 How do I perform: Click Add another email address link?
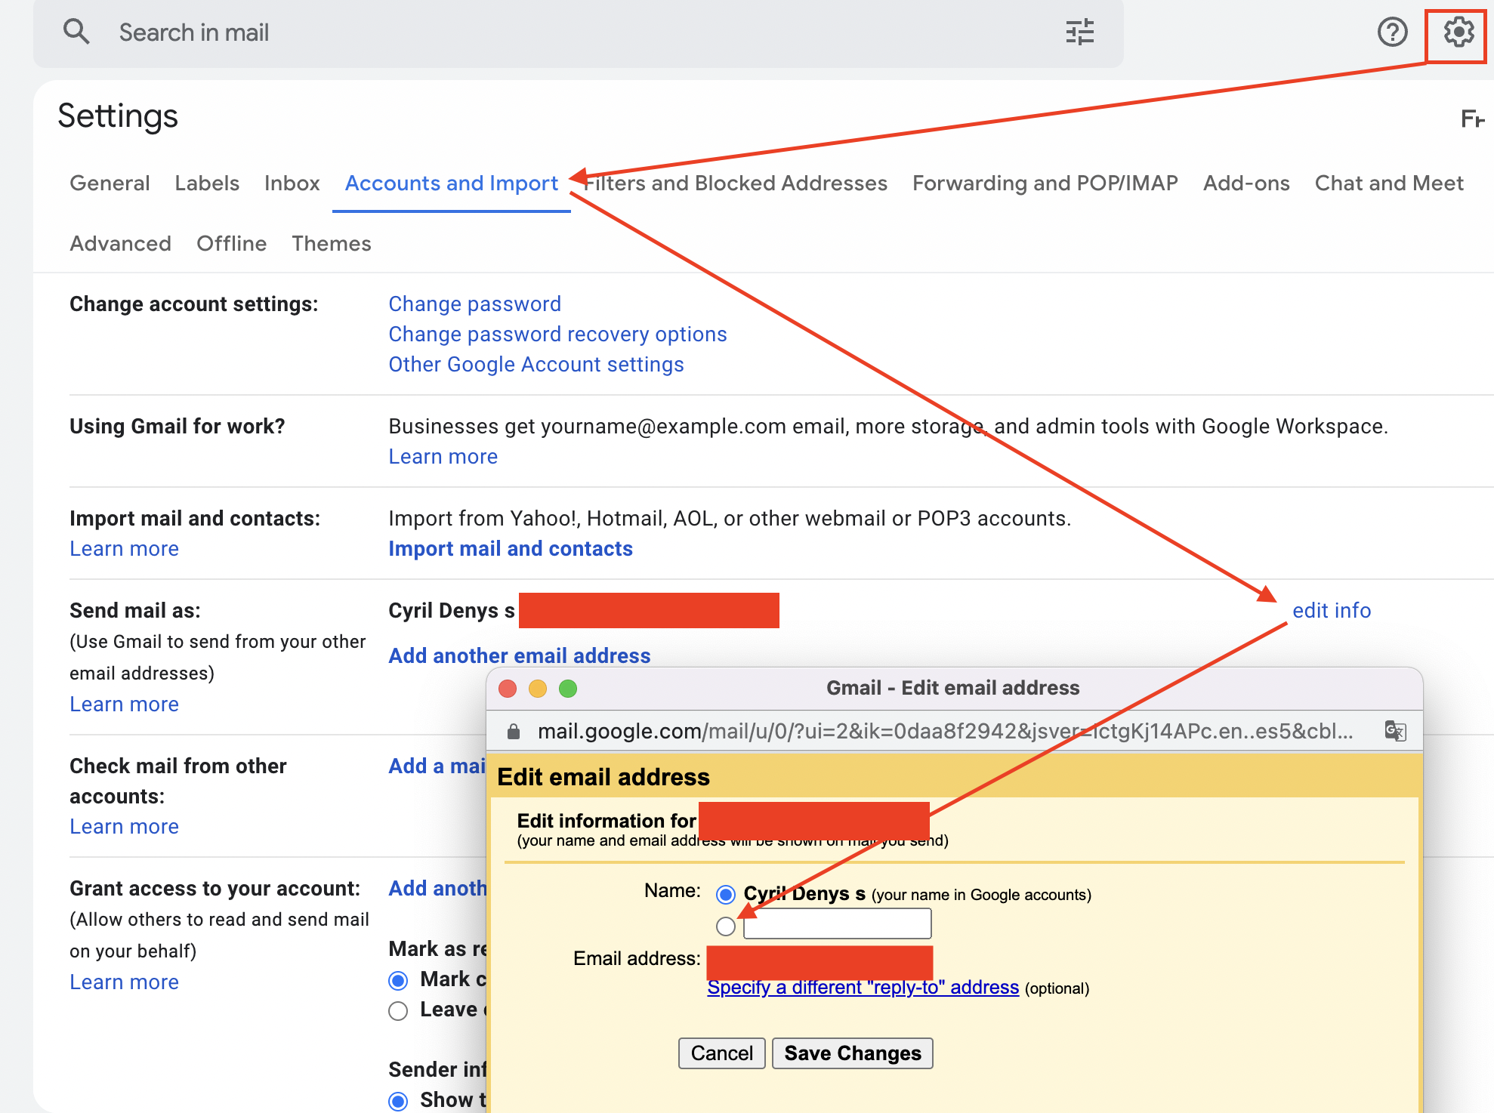click(x=519, y=655)
